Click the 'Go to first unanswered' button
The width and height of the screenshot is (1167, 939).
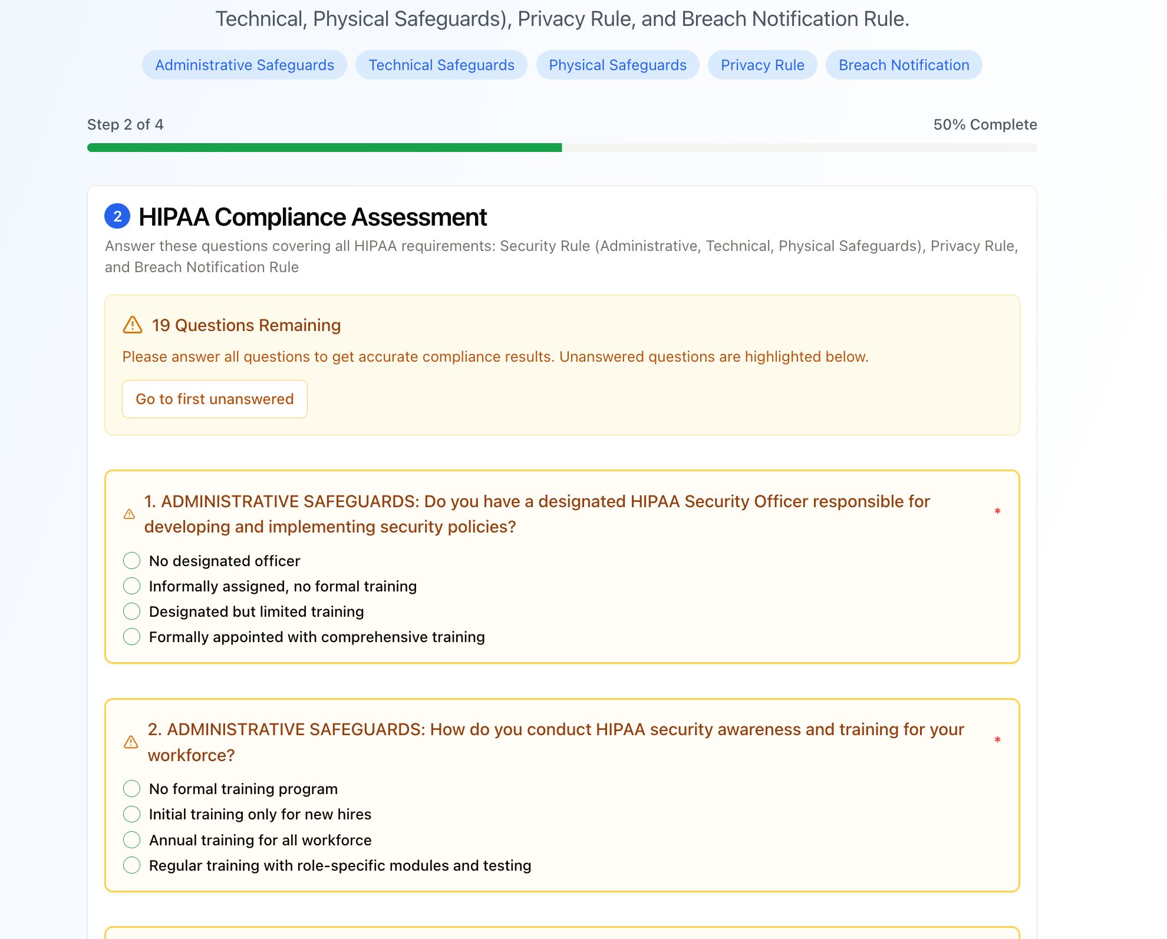click(x=215, y=399)
